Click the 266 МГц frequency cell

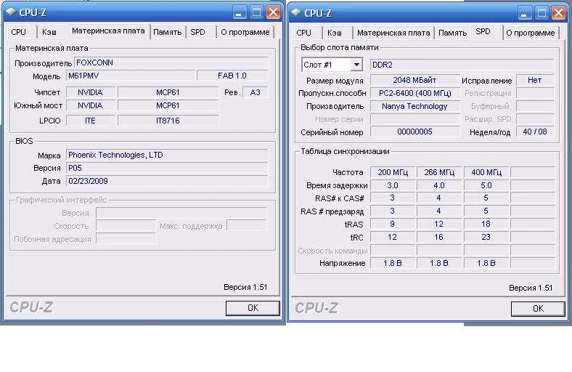[x=439, y=172]
